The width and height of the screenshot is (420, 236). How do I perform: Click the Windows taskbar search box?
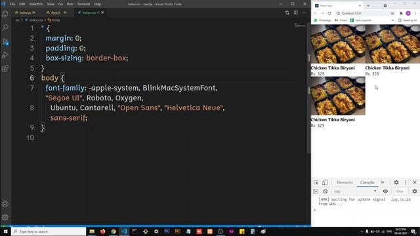(49, 231)
